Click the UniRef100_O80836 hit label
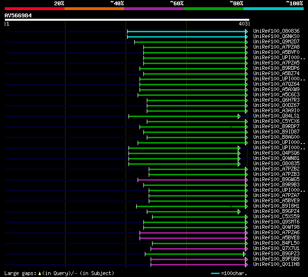 pyautogui.click(x=276, y=31)
